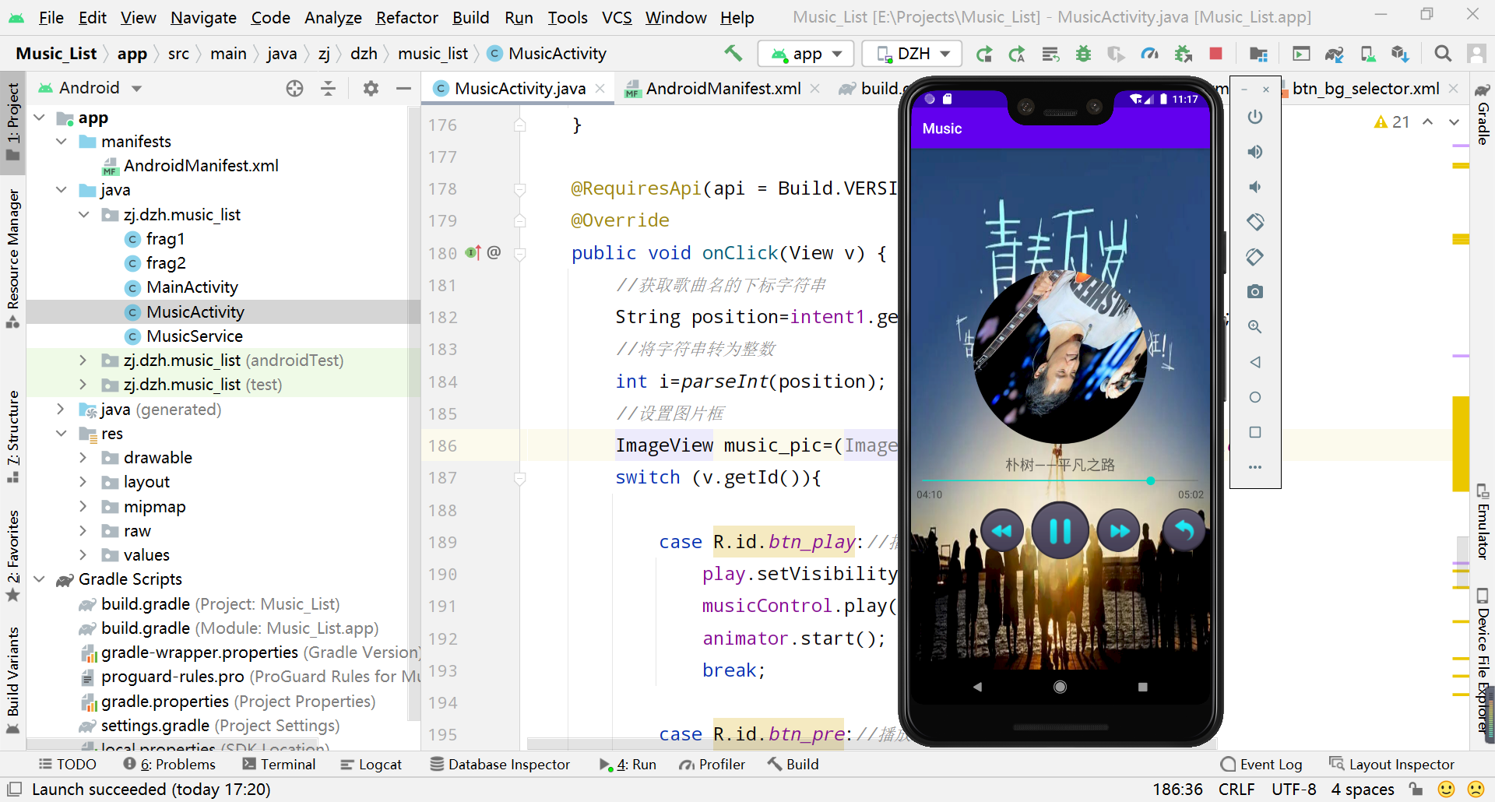Open the Event Log panel
1495x802 pixels.
[1261, 765]
